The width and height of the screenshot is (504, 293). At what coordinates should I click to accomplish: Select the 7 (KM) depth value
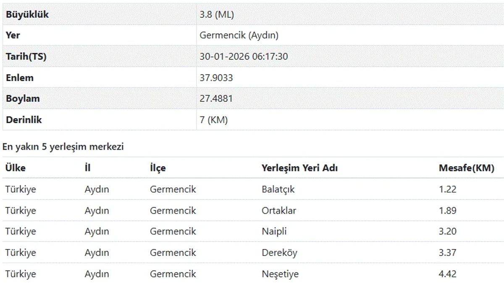point(213,120)
